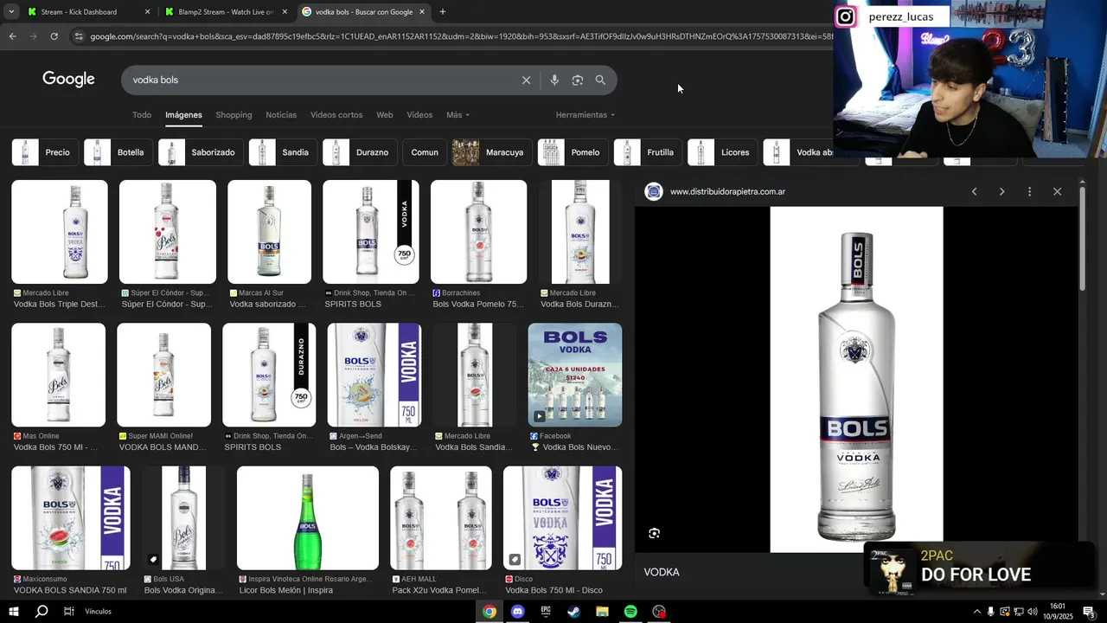Open Google Lens camera search icon
Viewport: 1107px width, 623px height.
pos(577,80)
